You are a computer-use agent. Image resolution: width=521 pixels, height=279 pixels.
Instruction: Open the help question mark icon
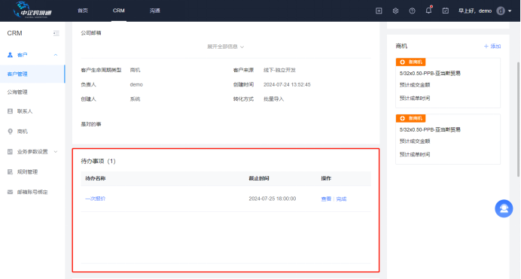pyautogui.click(x=412, y=11)
